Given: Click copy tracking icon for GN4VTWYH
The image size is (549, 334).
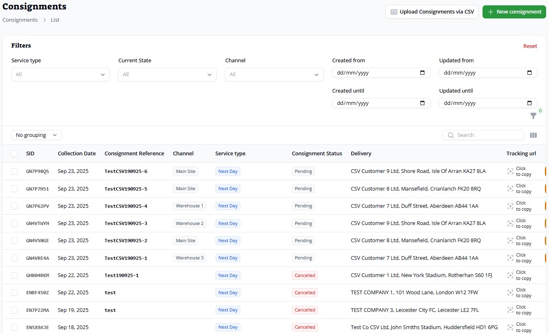Looking at the screenshot, I should [x=510, y=223].
